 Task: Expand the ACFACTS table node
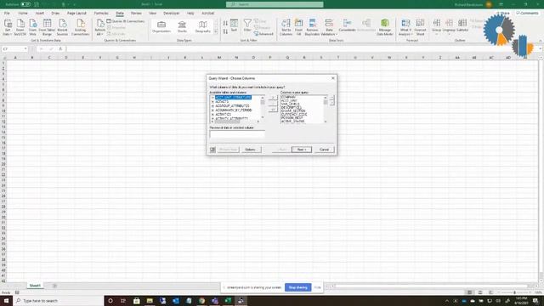click(212, 102)
